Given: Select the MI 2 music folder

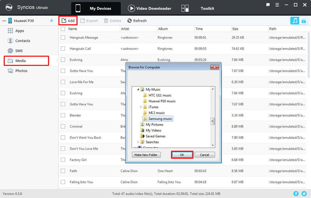Looking at the screenshot, I should pyautogui.click(x=157, y=113).
